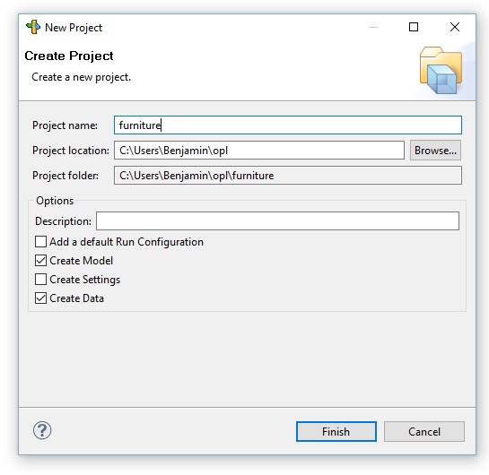The height and width of the screenshot is (475, 489).
Task: Click the read-only Project folder field
Action: tap(287, 176)
